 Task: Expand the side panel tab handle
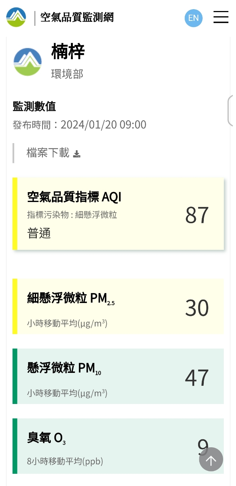[231, 110]
